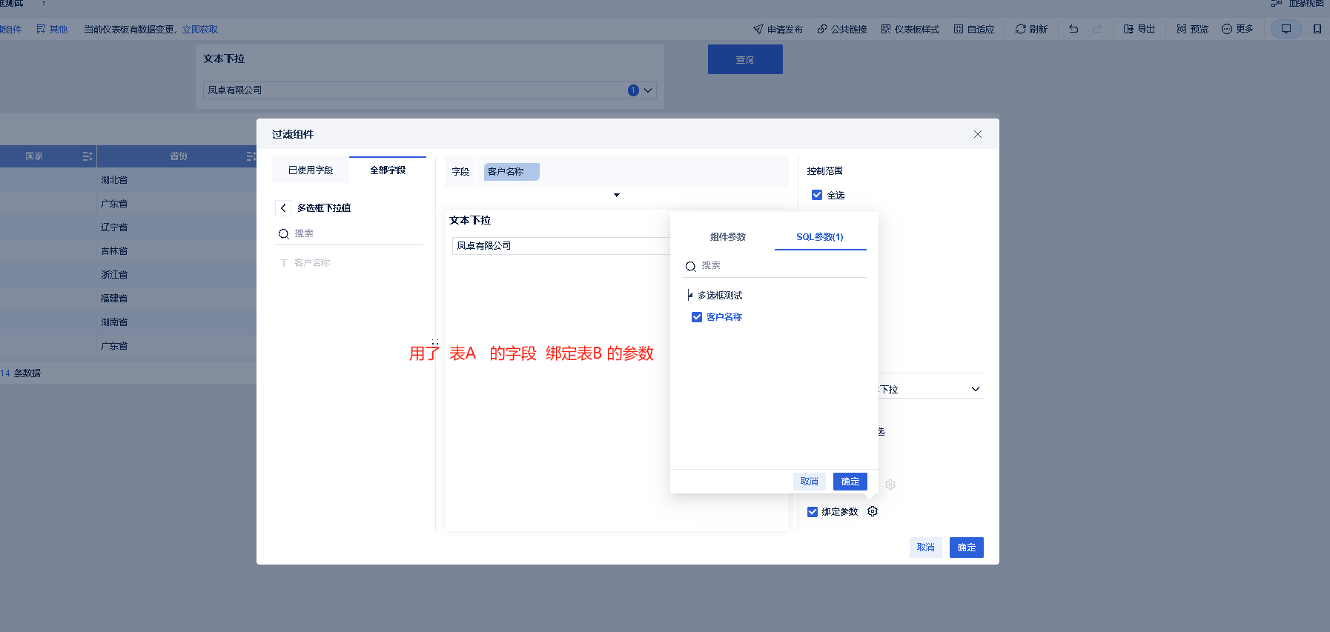Open the 更多 more options icon
Viewport: 1330px width, 632px height.
[x=1227, y=29]
